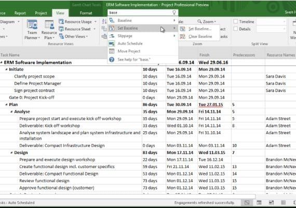Enable the Details checkbox

(x=235, y=29)
